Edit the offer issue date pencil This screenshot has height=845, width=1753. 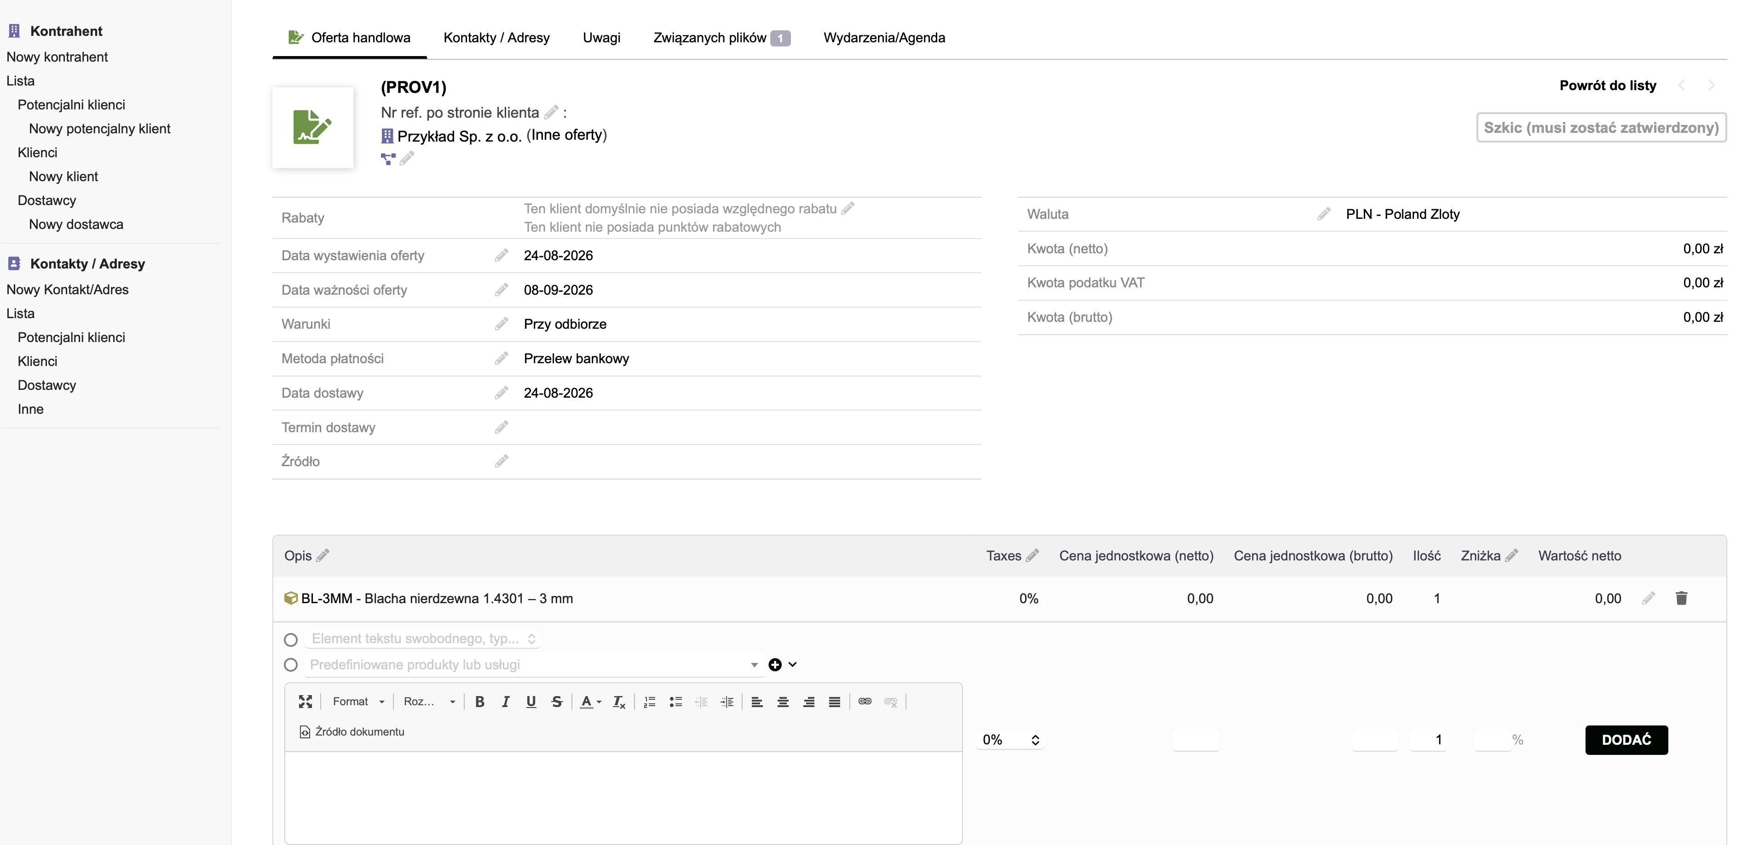(502, 256)
